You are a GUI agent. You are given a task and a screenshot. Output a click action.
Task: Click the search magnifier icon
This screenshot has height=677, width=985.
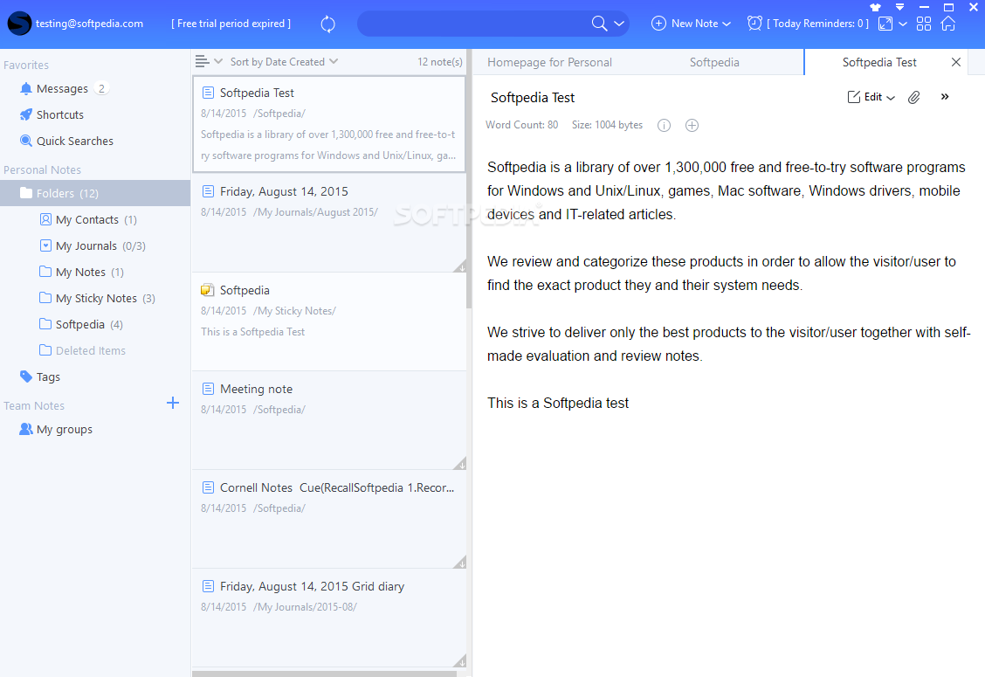pyautogui.click(x=599, y=24)
